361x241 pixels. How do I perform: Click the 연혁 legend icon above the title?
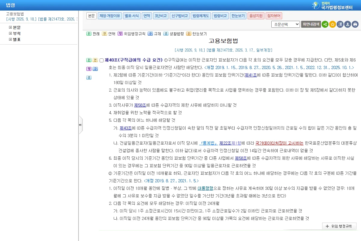point(104,34)
